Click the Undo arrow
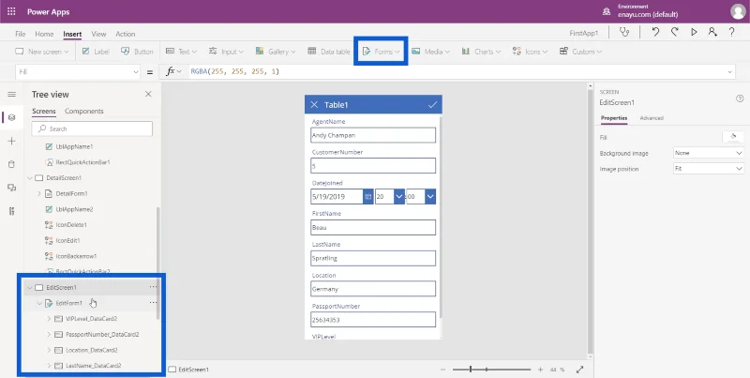Viewport: 750px width, 378px height. click(655, 32)
